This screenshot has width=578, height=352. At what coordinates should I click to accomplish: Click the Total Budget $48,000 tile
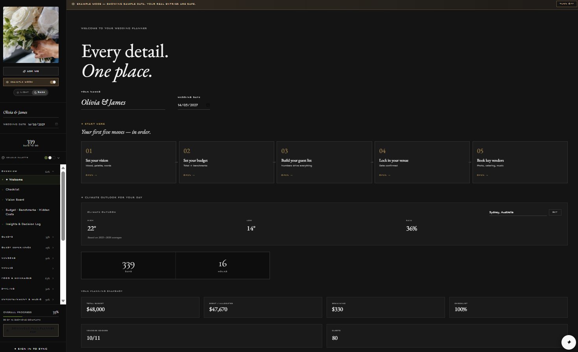pyautogui.click(x=140, y=307)
